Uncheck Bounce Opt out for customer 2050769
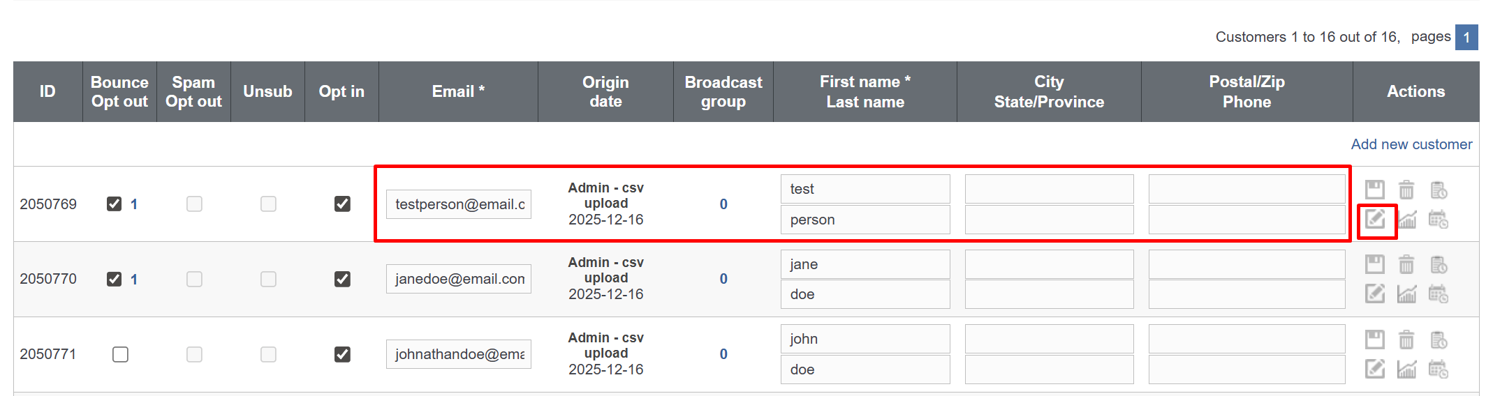The image size is (1493, 396). pos(114,204)
